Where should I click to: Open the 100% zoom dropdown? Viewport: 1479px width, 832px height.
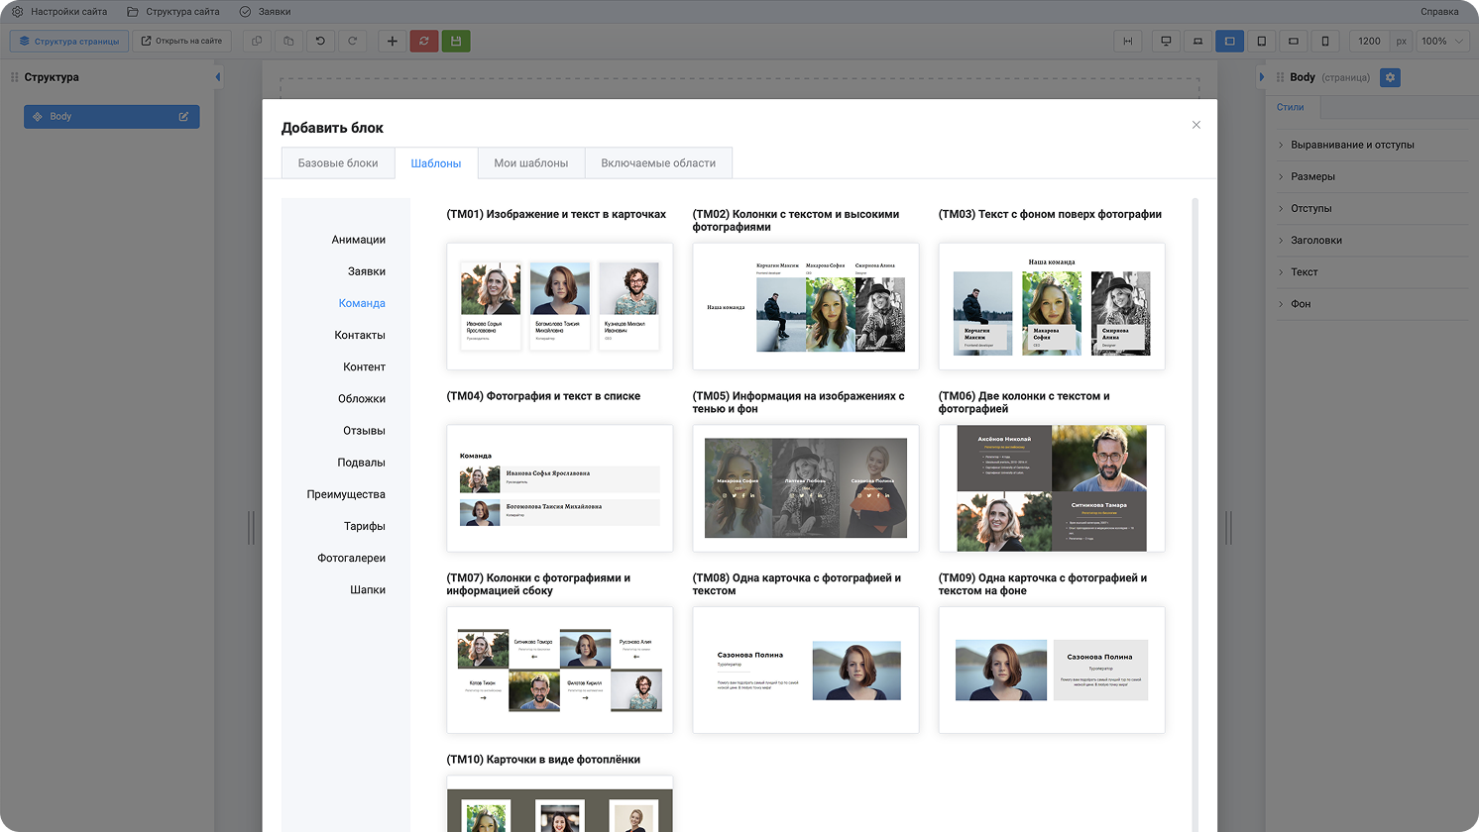coord(1441,42)
